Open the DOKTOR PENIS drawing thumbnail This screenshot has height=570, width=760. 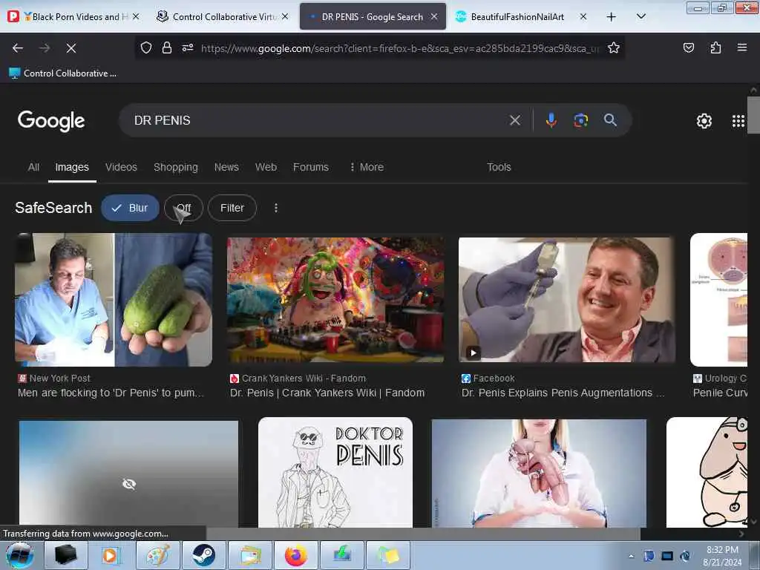pyautogui.click(x=335, y=473)
